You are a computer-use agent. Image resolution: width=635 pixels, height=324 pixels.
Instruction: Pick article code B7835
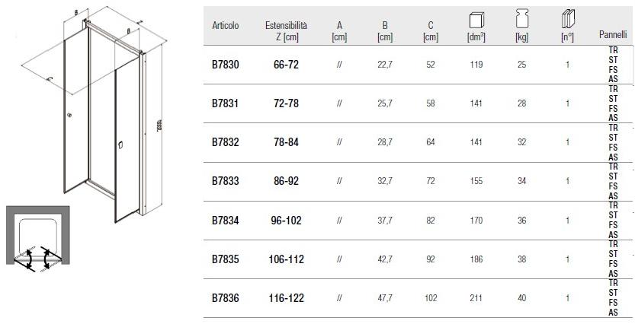tap(225, 260)
